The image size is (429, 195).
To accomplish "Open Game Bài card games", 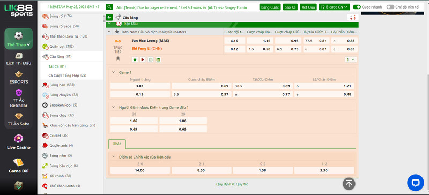I will (19, 166).
